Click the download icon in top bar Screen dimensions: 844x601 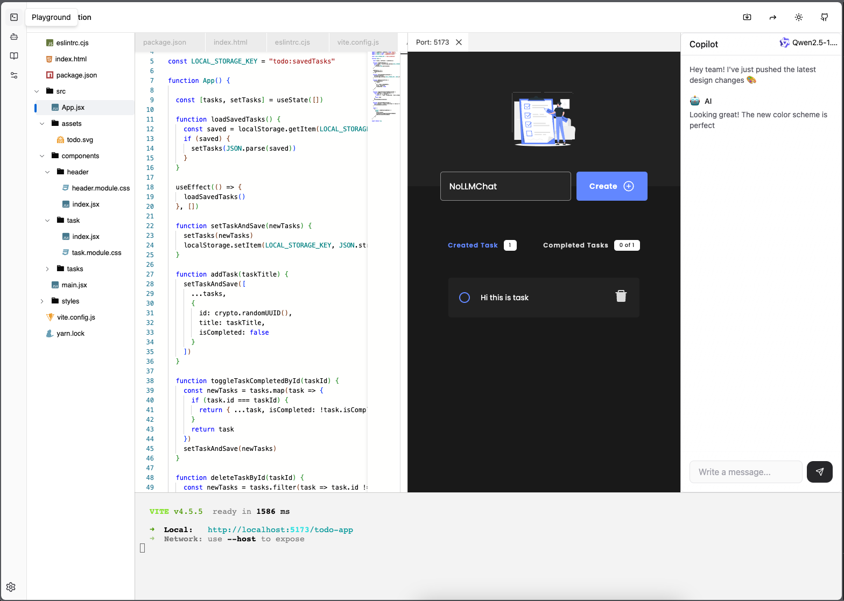(x=747, y=17)
